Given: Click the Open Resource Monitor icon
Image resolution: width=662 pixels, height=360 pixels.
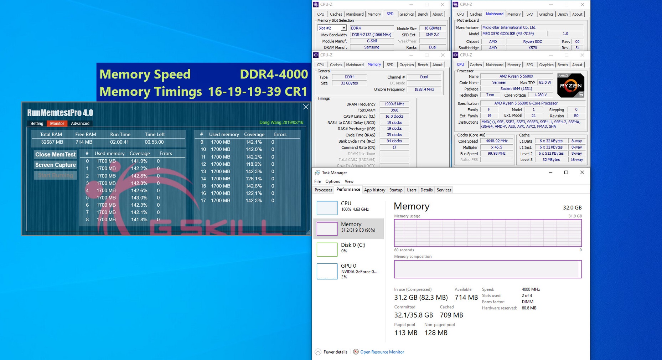Looking at the screenshot, I should point(356,352).
